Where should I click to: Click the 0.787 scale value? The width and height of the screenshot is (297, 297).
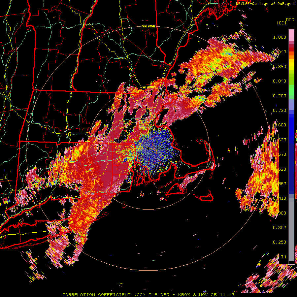280,96
